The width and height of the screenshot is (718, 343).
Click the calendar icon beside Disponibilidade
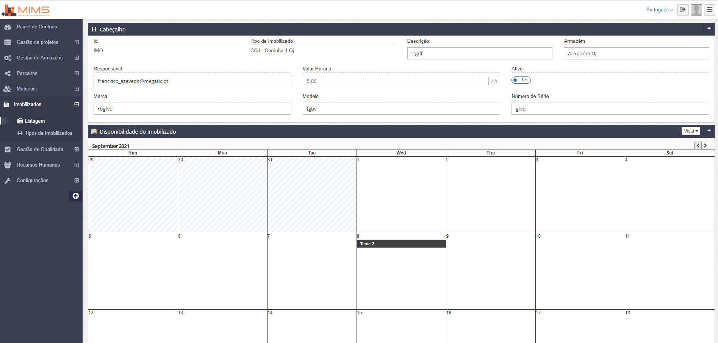pos(94,131)
